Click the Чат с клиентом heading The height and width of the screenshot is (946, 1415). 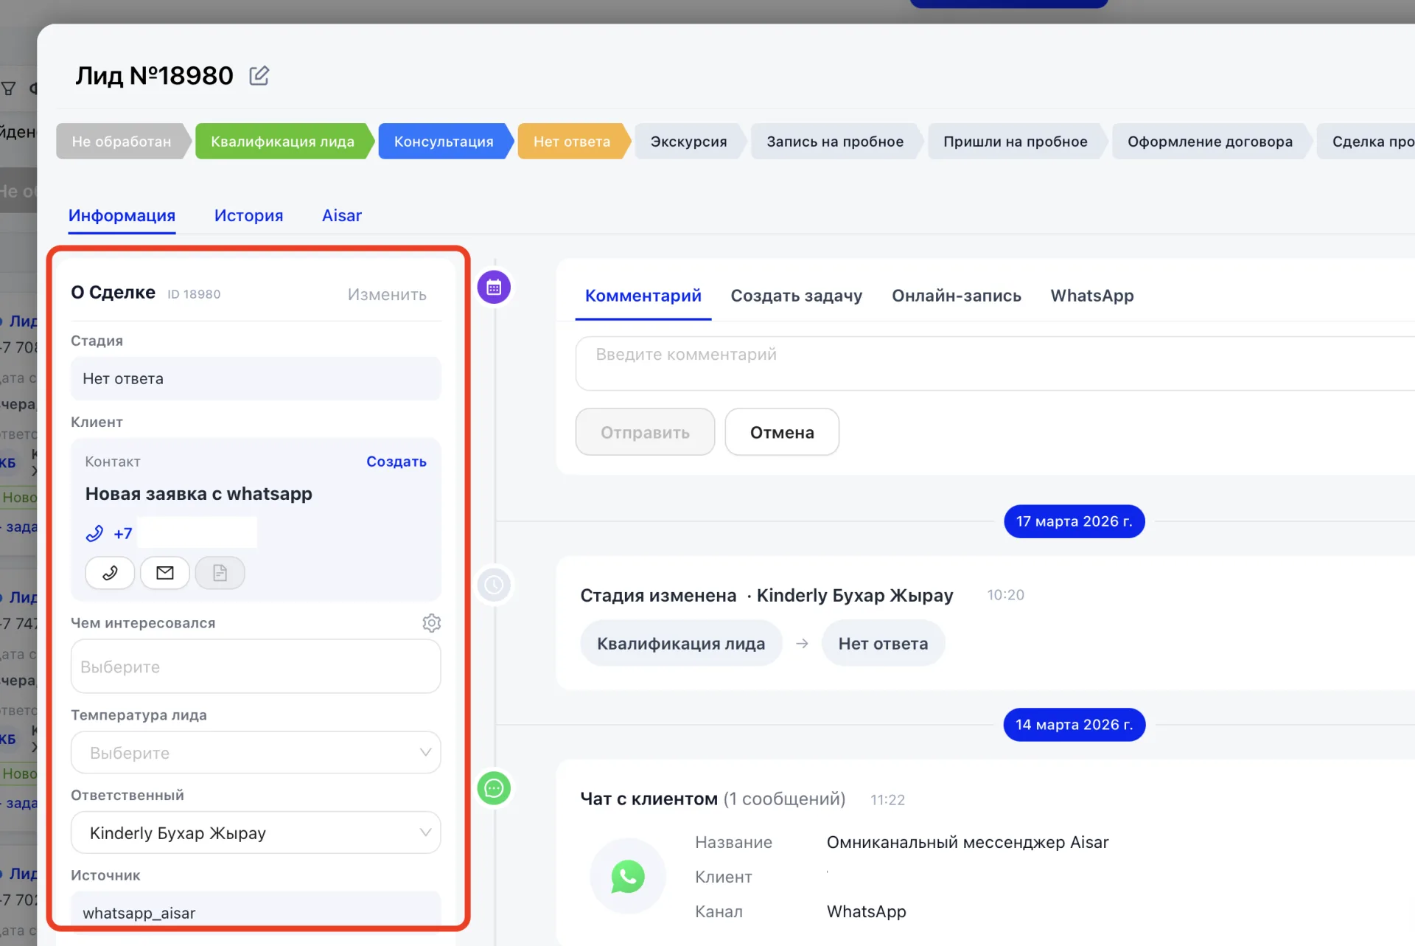tap(649, 799)
